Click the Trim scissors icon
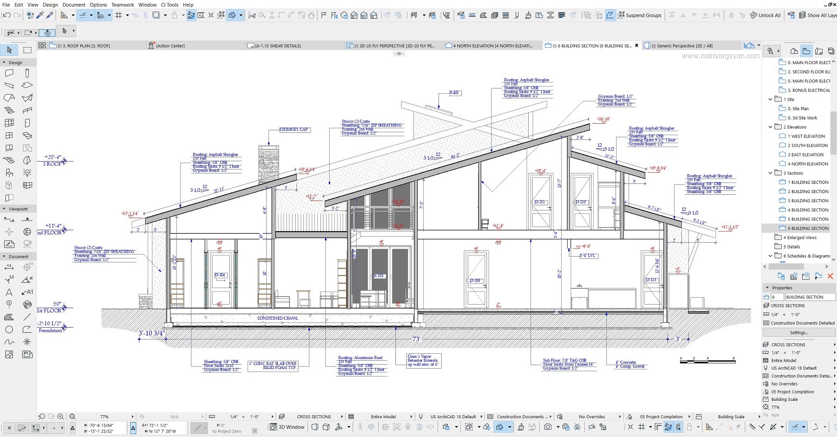 coord(252,15)
